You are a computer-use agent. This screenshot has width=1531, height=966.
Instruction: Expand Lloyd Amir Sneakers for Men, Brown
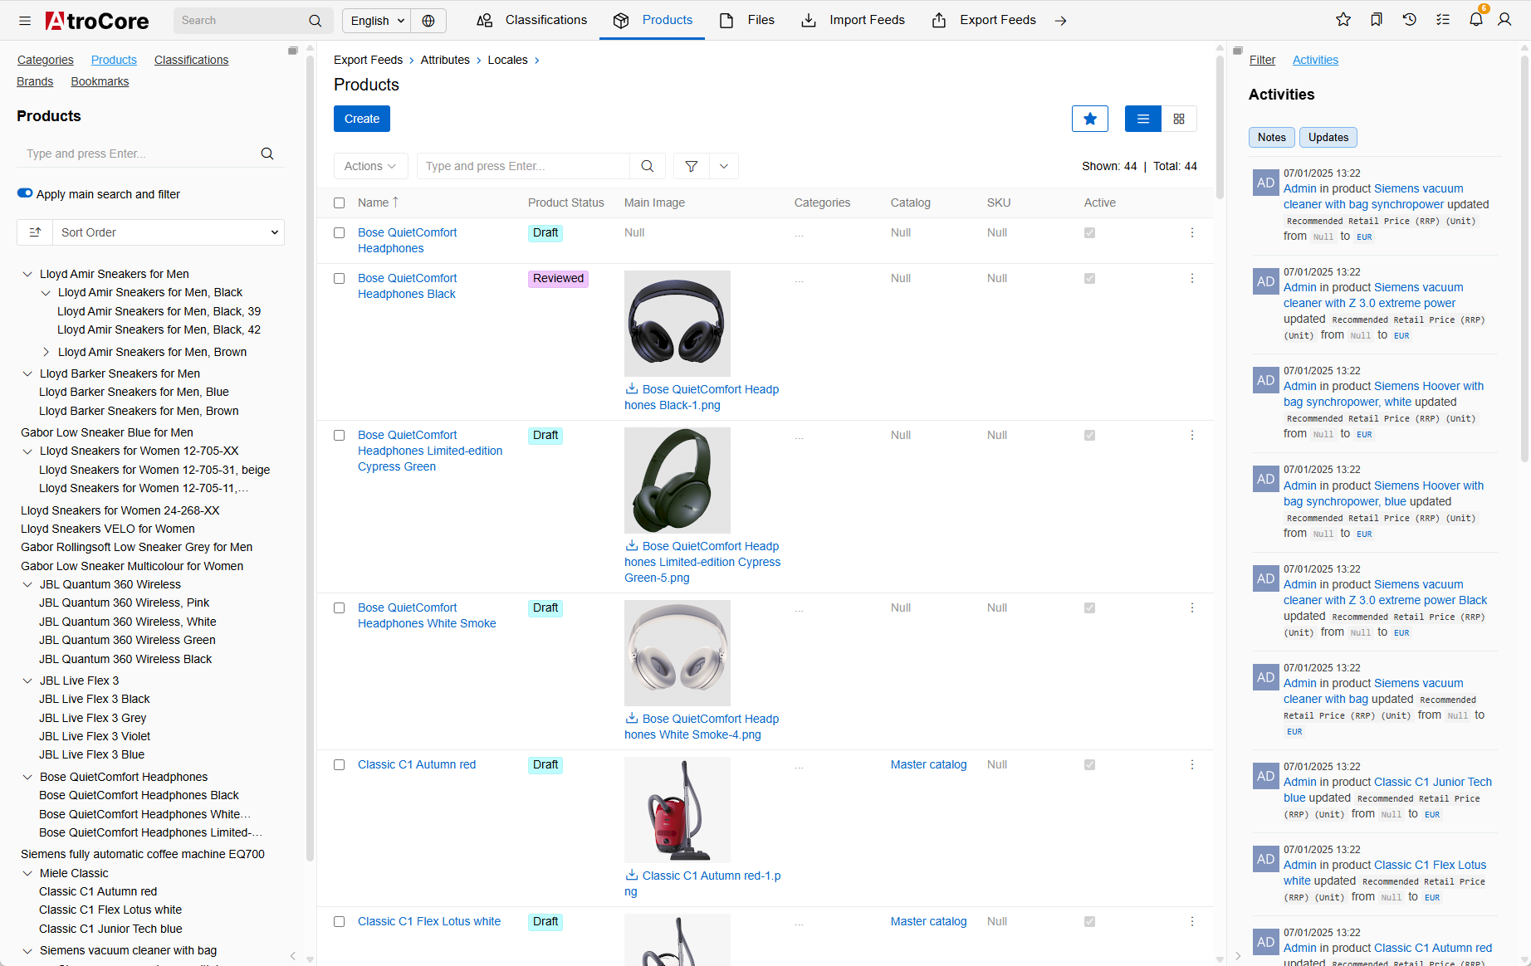(x=46, y=352)
